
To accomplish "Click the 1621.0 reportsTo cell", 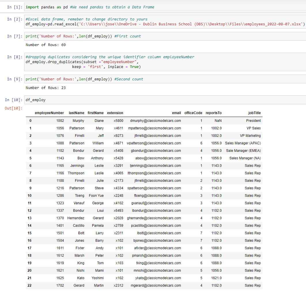I will click(216, 278).
